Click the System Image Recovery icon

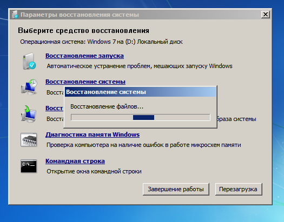(29, 114)
